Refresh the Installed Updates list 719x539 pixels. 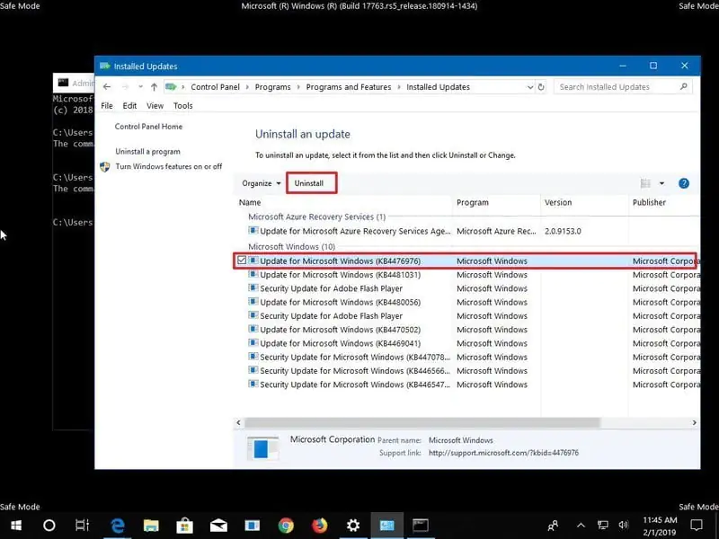(x=542, y=87)
